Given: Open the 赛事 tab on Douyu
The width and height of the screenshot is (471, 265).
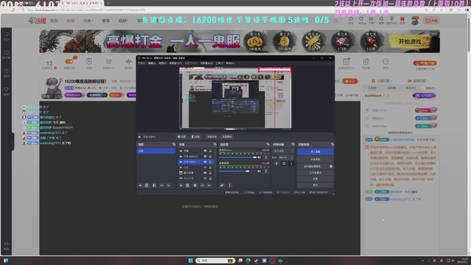Looking at the screenshot, I should coord(105,21).
